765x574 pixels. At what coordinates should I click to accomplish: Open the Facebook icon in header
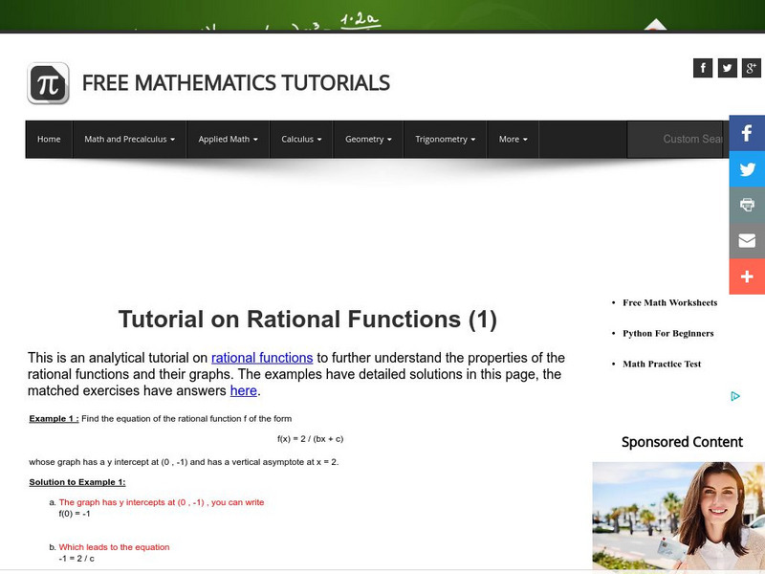point(703,67)
